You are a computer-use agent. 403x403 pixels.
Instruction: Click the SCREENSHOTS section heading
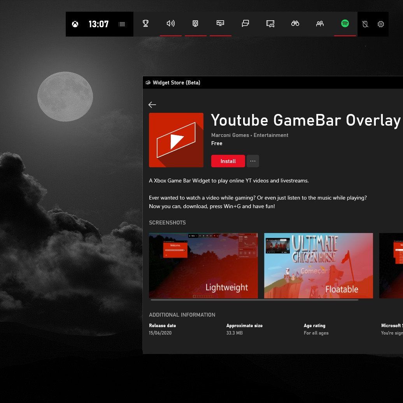pos(167,223)
